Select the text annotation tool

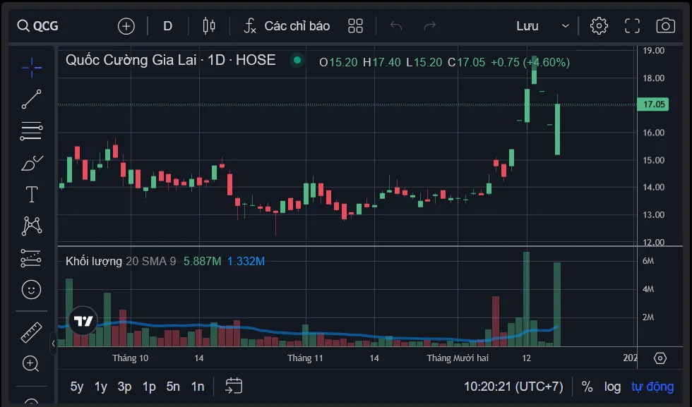click(x=31, y=195)
